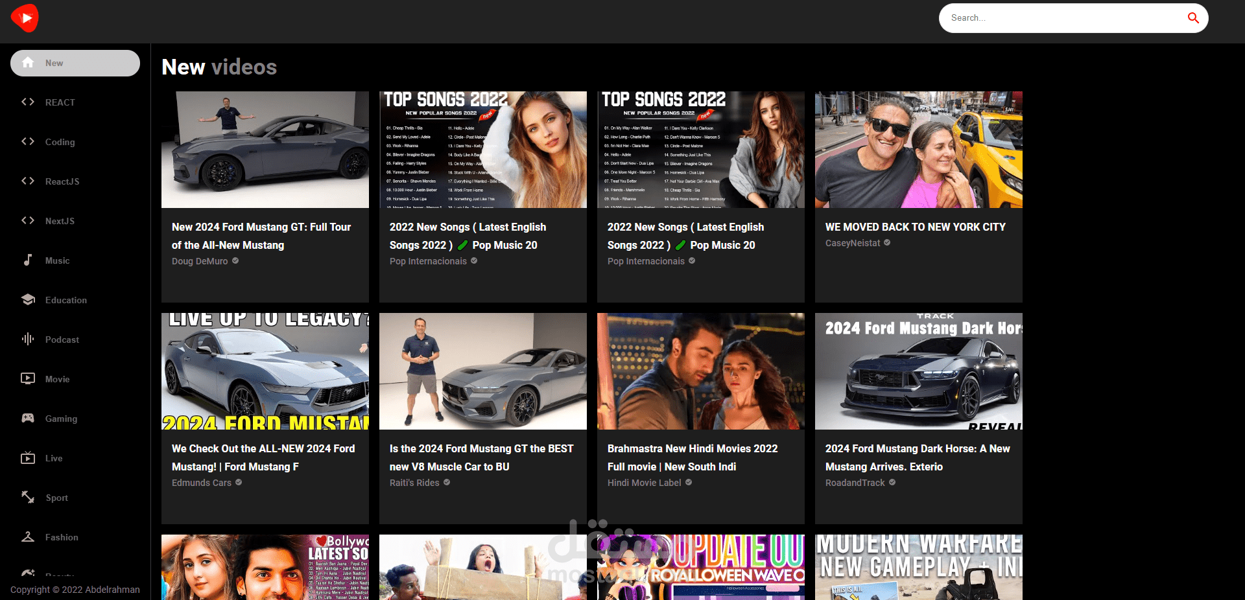The image size is (1245, 600).
Task: Play the Brahmastra movie thumbnail
Action: click(x=701, y=371)
